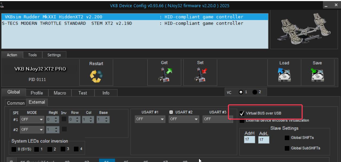Screen dimensions: 341x162
Task: Switch to the Action tab
Action: (x=12, y=55)
